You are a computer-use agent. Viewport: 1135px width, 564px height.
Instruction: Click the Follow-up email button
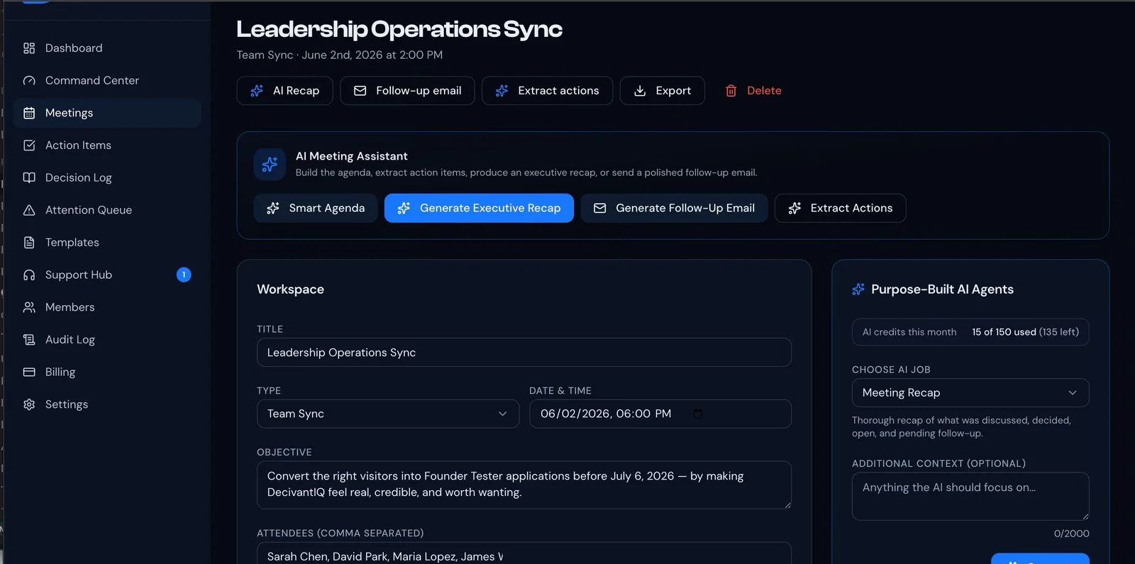click(x=407, y=91)
